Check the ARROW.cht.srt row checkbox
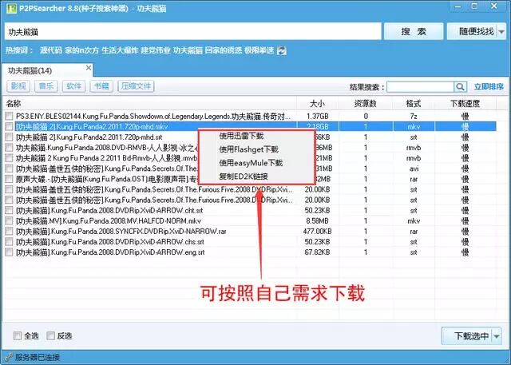511x365 pixels. click(9, 210)
